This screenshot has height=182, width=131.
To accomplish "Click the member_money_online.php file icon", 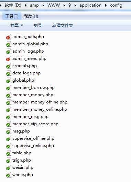I will pos(9,109).
